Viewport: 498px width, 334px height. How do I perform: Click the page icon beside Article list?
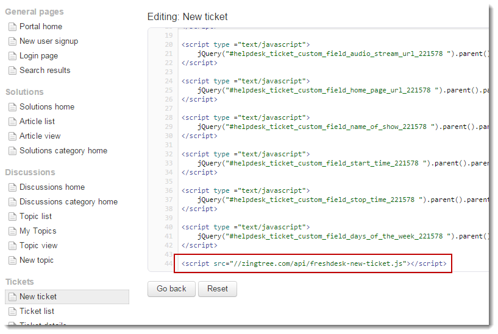pyautogui.click(x=12, y=121)
